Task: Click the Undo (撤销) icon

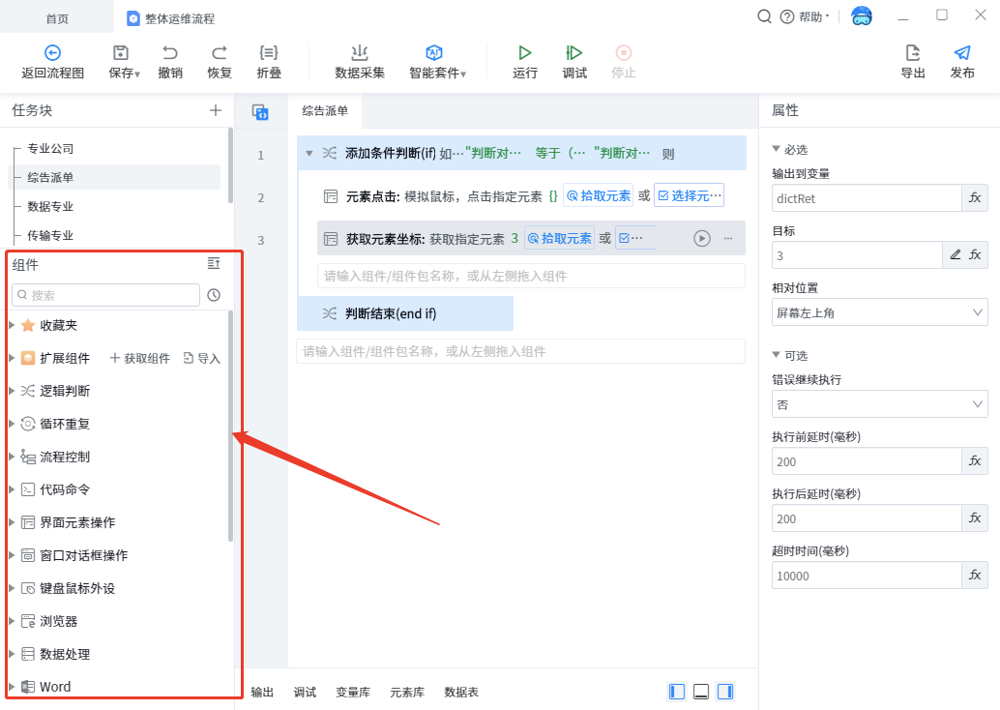Action: tap(170, 53)
